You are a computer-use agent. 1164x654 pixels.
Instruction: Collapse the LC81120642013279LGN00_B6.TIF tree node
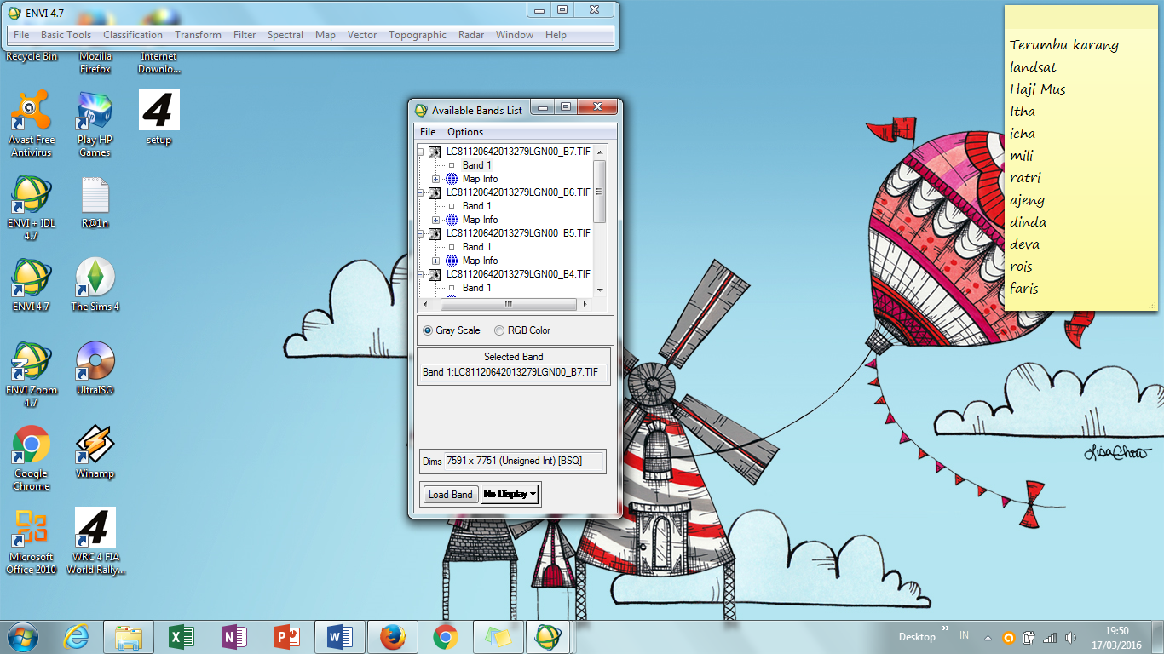point(421,192)
